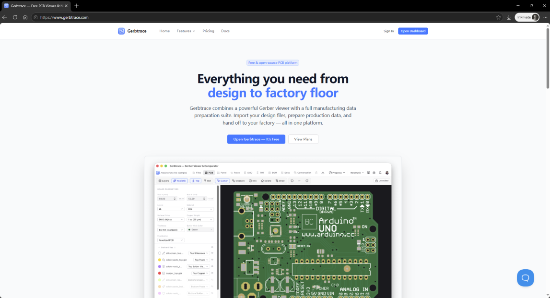
Task: Select the Cursor tool in preview
Action: pos(222,181)
